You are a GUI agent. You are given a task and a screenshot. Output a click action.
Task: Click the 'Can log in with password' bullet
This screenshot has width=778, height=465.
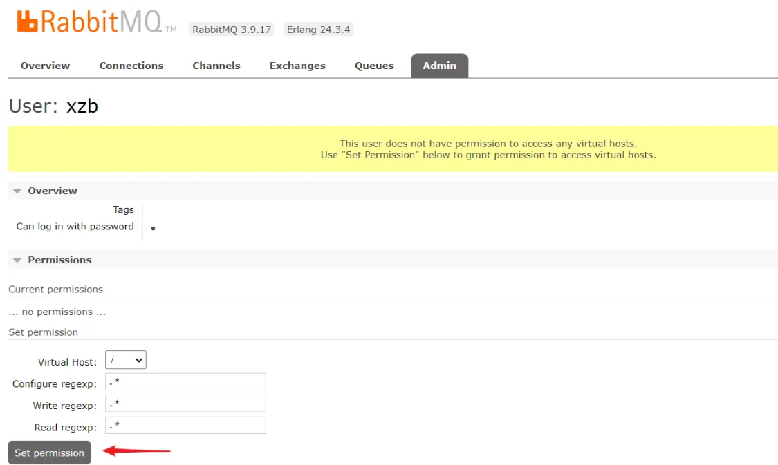pyautogui.click(x=153, y=229)
